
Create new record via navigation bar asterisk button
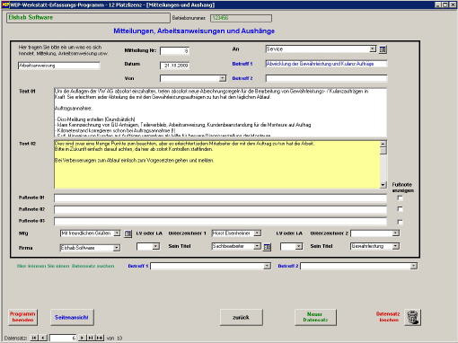tap(100, 338)
